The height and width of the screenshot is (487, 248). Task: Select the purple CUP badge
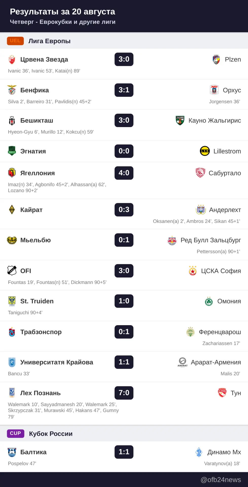15,433
